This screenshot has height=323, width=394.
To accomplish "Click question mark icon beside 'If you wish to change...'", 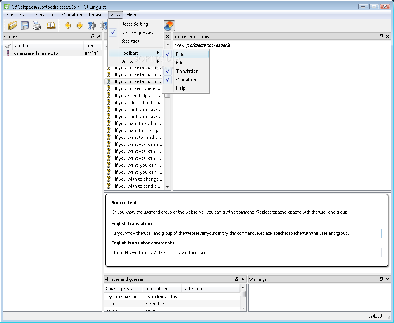I will 109,179.
